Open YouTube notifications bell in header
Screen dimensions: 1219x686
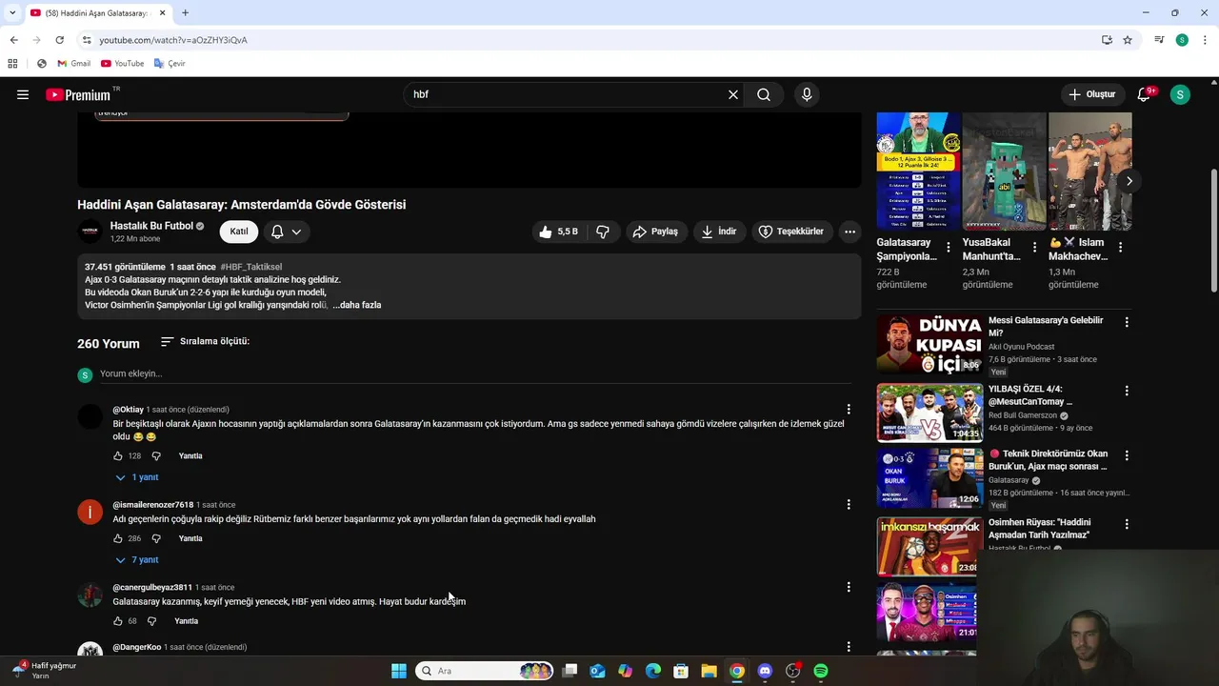1145,94
